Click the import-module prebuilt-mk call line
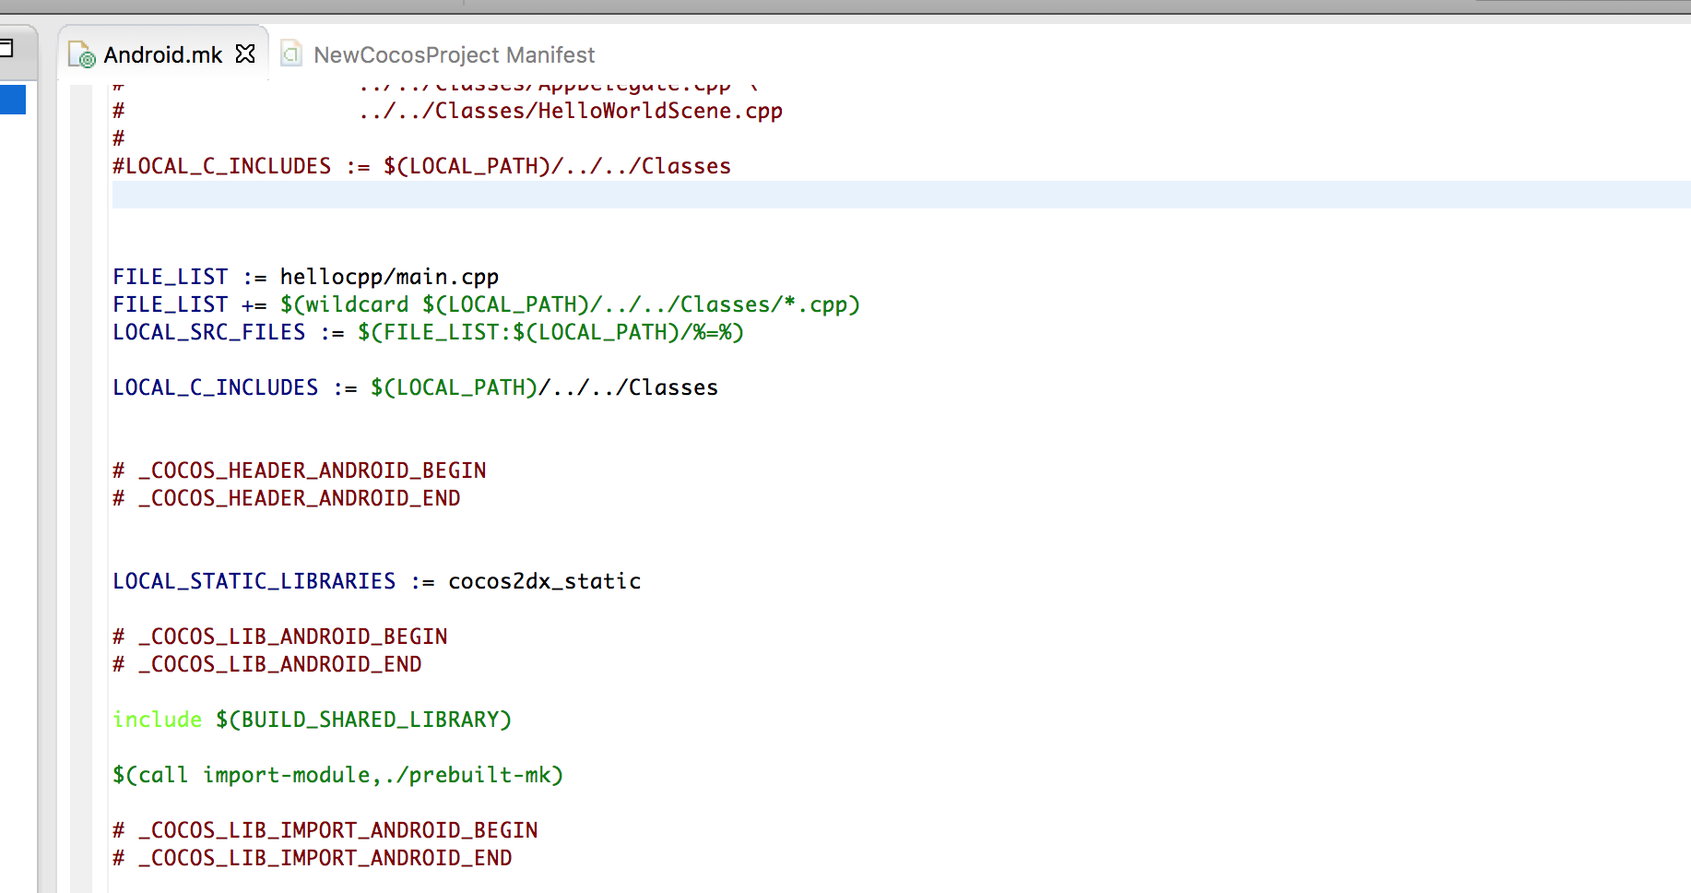This screenshot has width=1691, height=893. [x=337, y=775]
